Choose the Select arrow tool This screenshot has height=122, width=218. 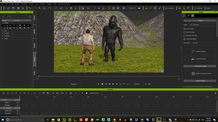(40, 8)
